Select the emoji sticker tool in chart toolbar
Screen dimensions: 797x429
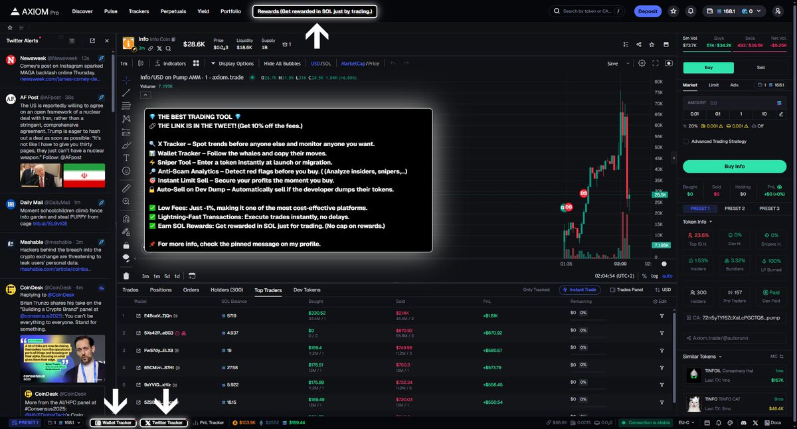(x=126, y=171)
